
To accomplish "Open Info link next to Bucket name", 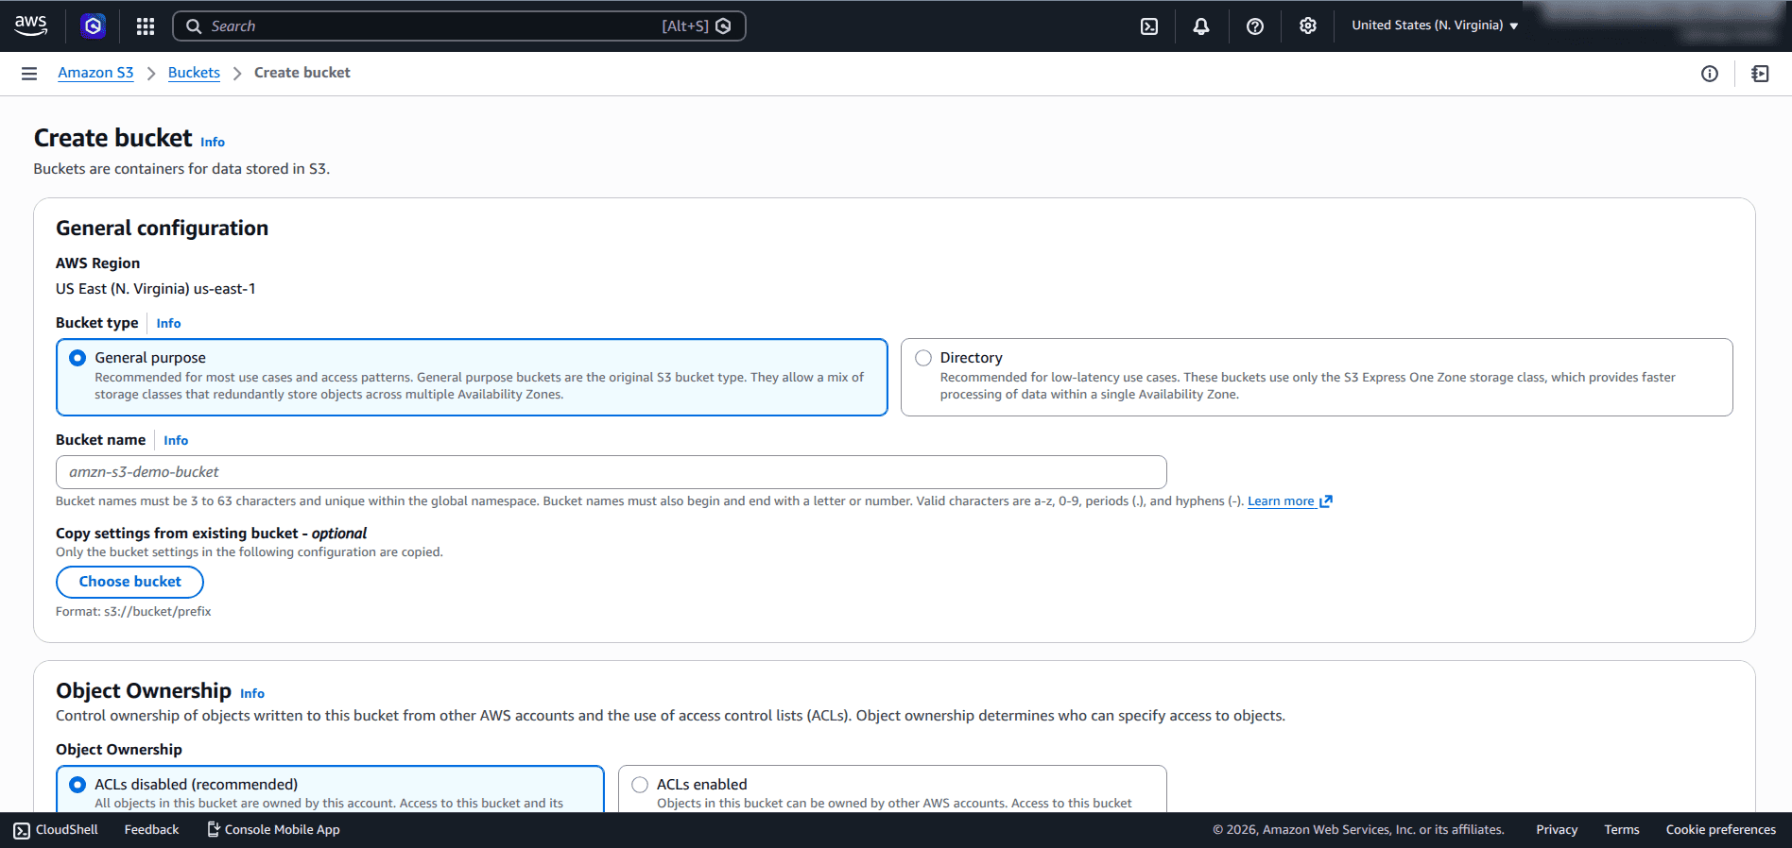I will [176, 440].
